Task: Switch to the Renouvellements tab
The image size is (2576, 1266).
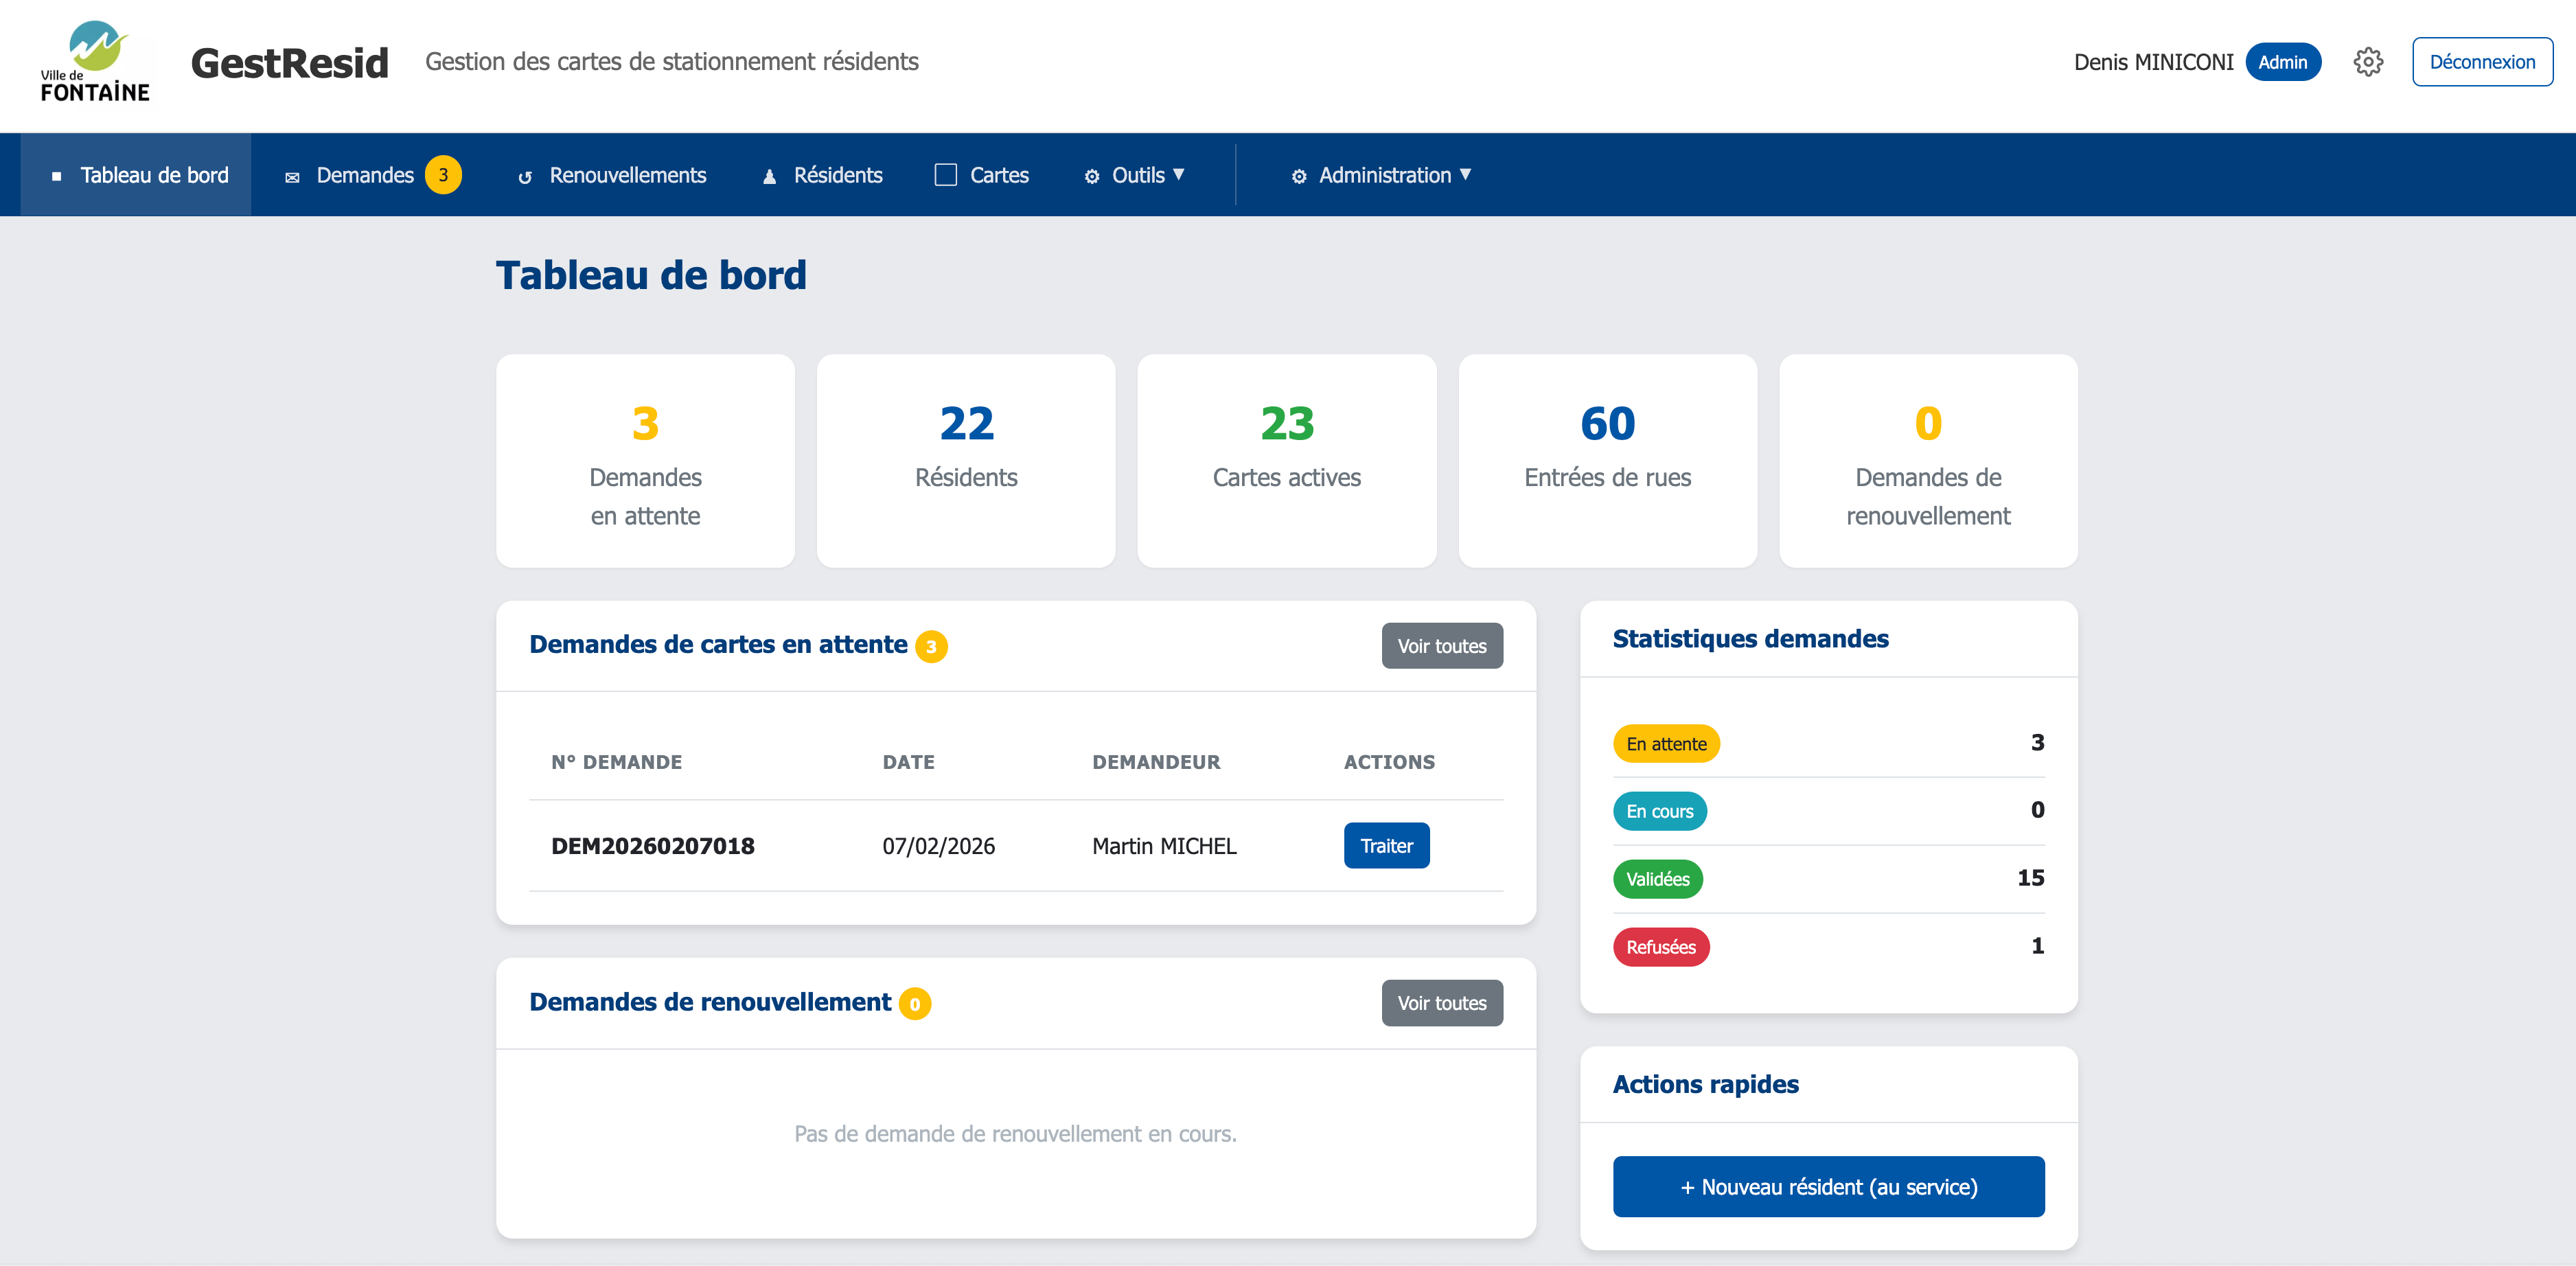Action: pyautogui.click(x=627, y=175)
